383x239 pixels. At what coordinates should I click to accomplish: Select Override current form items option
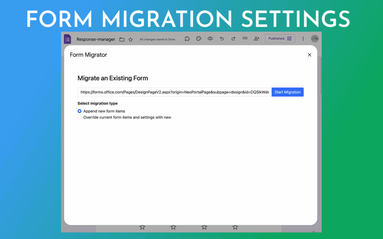click(80, 117)
